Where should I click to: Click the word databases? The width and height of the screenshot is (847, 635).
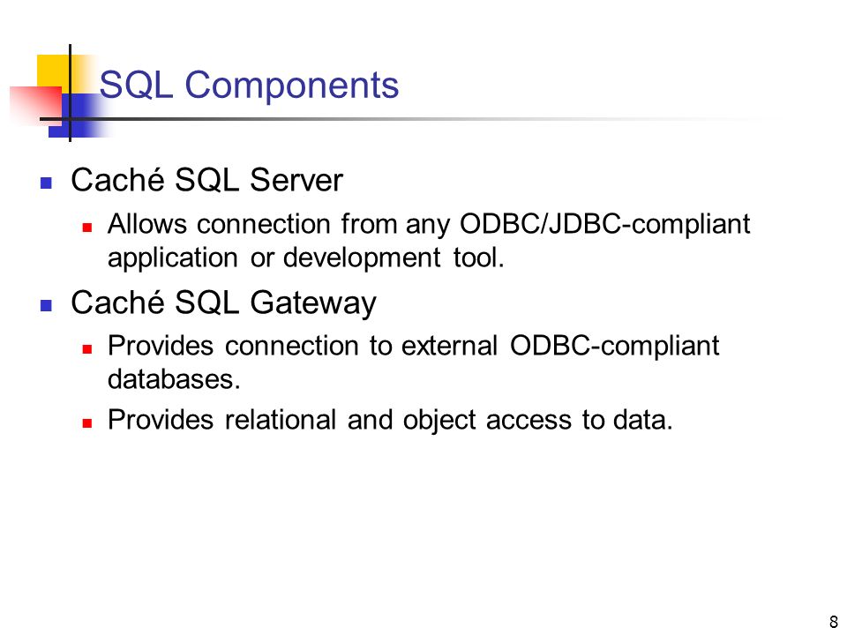pos(174,379)
